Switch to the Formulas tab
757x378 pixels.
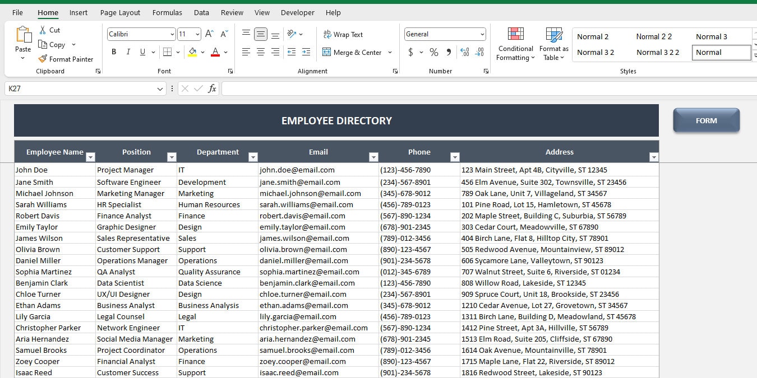(167, 12)
